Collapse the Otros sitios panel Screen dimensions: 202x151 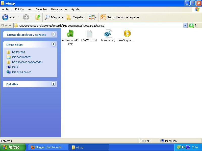coord(53,45)
